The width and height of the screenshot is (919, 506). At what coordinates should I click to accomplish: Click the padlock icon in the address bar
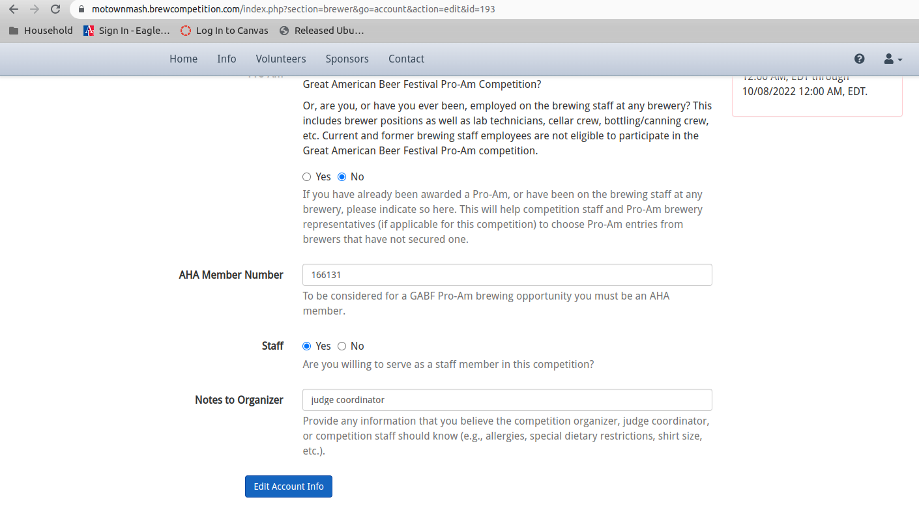pyautogui.click(x=81, y=9)
